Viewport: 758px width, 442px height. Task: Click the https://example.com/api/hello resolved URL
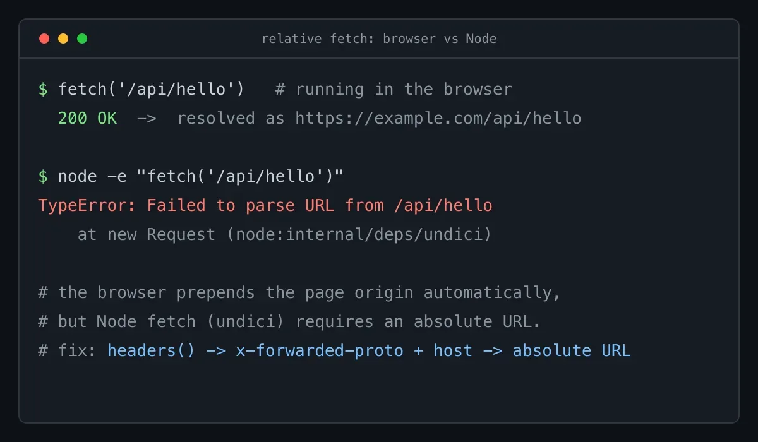pyautogui.click(x=438, y=118)
